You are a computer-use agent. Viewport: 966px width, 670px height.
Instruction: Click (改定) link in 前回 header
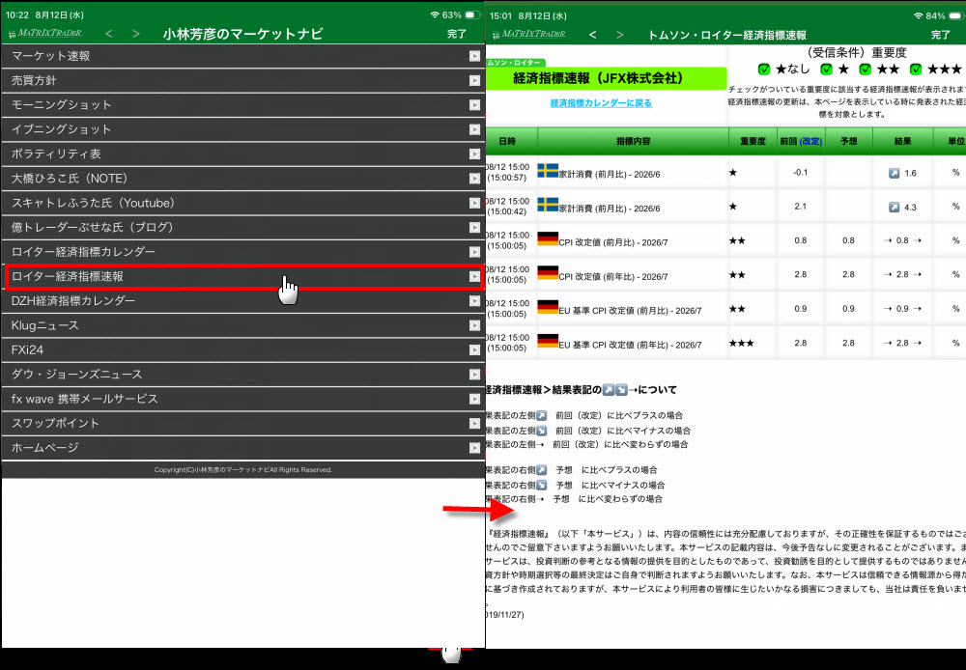[810, 141]
